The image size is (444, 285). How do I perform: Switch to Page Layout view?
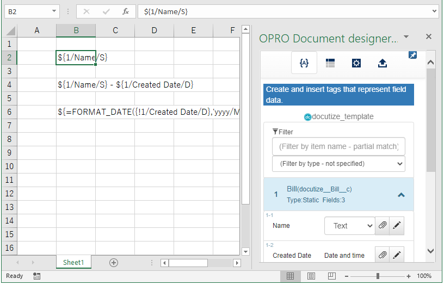[x=310, y=276]
